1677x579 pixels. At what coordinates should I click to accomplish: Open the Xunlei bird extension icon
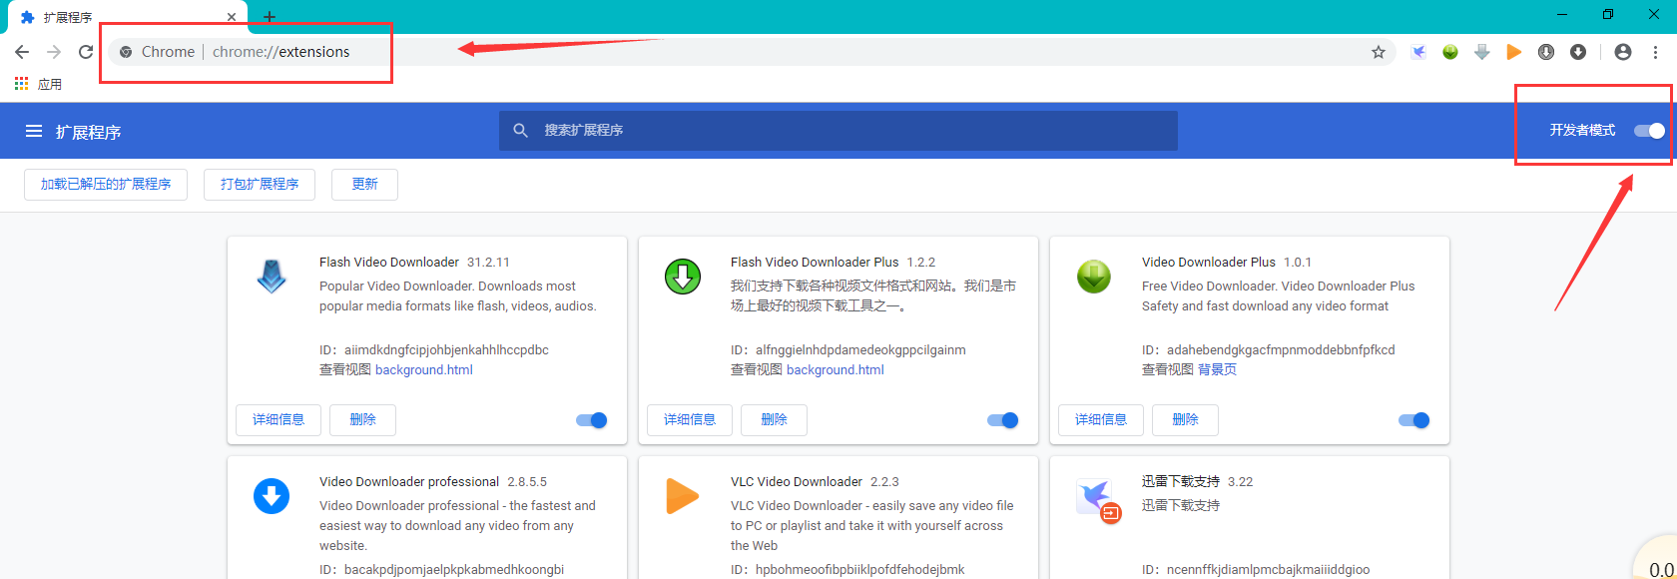(x=1418, y=52)
